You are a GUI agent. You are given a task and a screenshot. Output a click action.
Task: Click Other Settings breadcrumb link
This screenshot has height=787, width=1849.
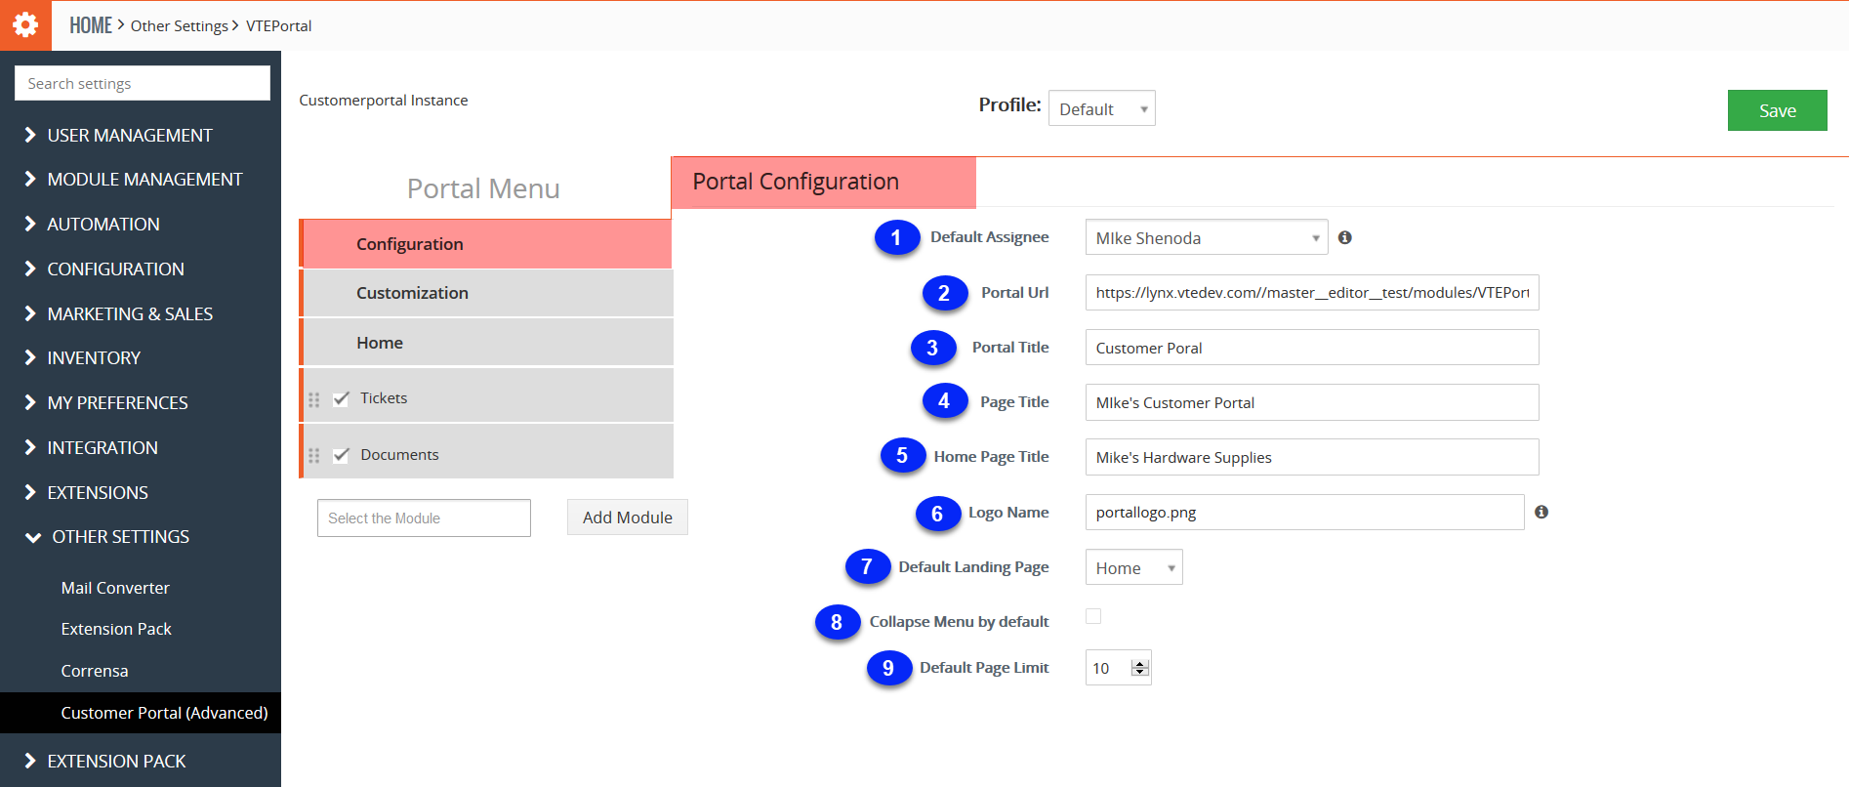pos(180,26)
